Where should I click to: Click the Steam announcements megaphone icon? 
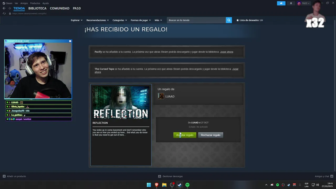click(x=281, y=3)
